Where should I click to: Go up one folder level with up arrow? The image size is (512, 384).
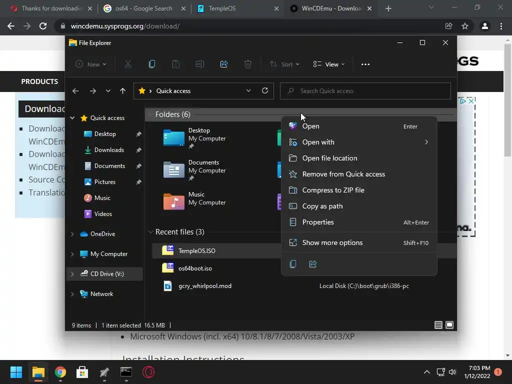coord(122,91)
